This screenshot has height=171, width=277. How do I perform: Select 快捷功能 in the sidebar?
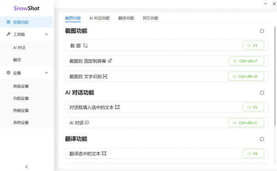(x=26, y=22)
